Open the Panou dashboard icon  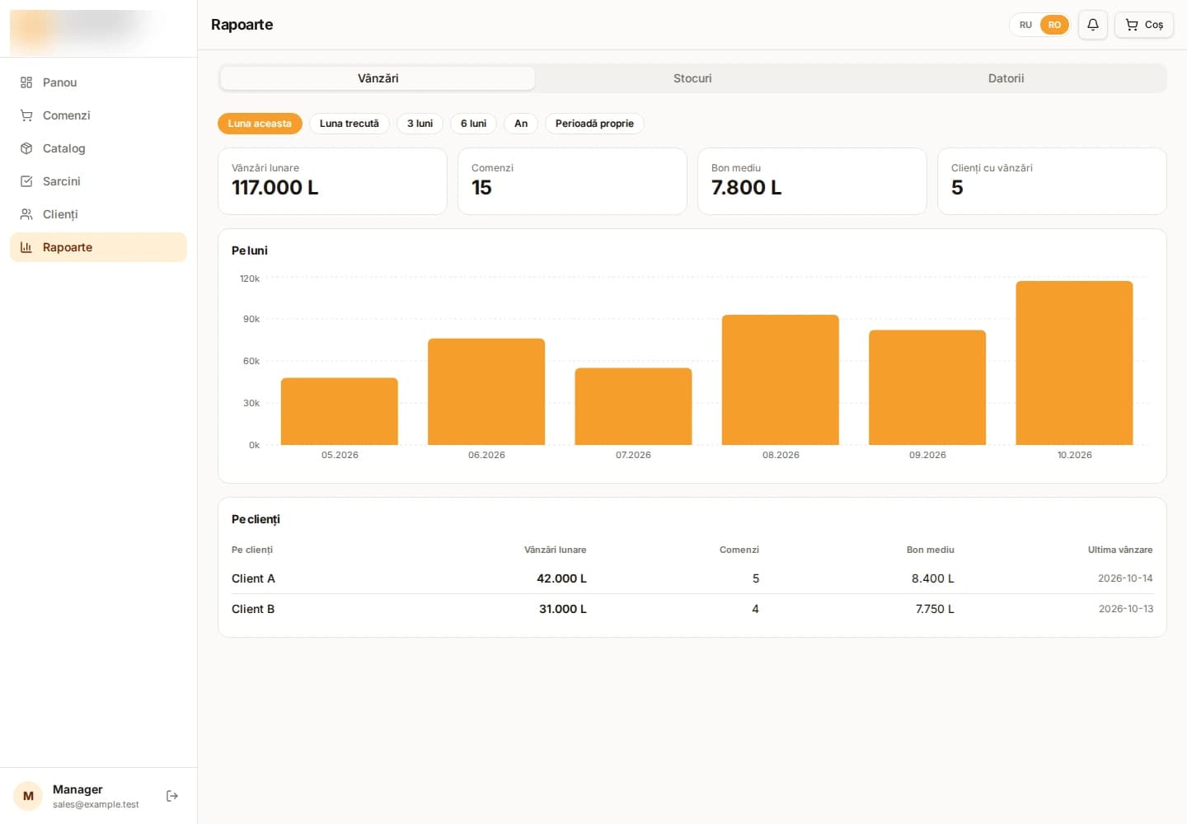tap(26, 82)
